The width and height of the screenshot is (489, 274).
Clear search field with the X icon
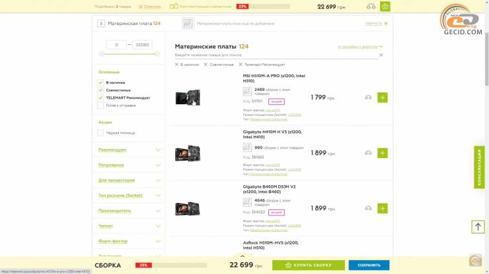coord(381,55)
